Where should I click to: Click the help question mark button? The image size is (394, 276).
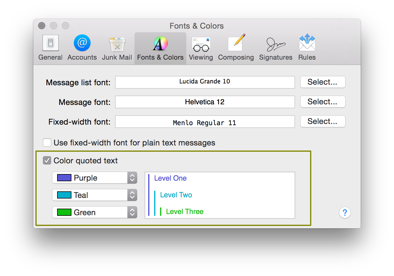tap(345, 213)
